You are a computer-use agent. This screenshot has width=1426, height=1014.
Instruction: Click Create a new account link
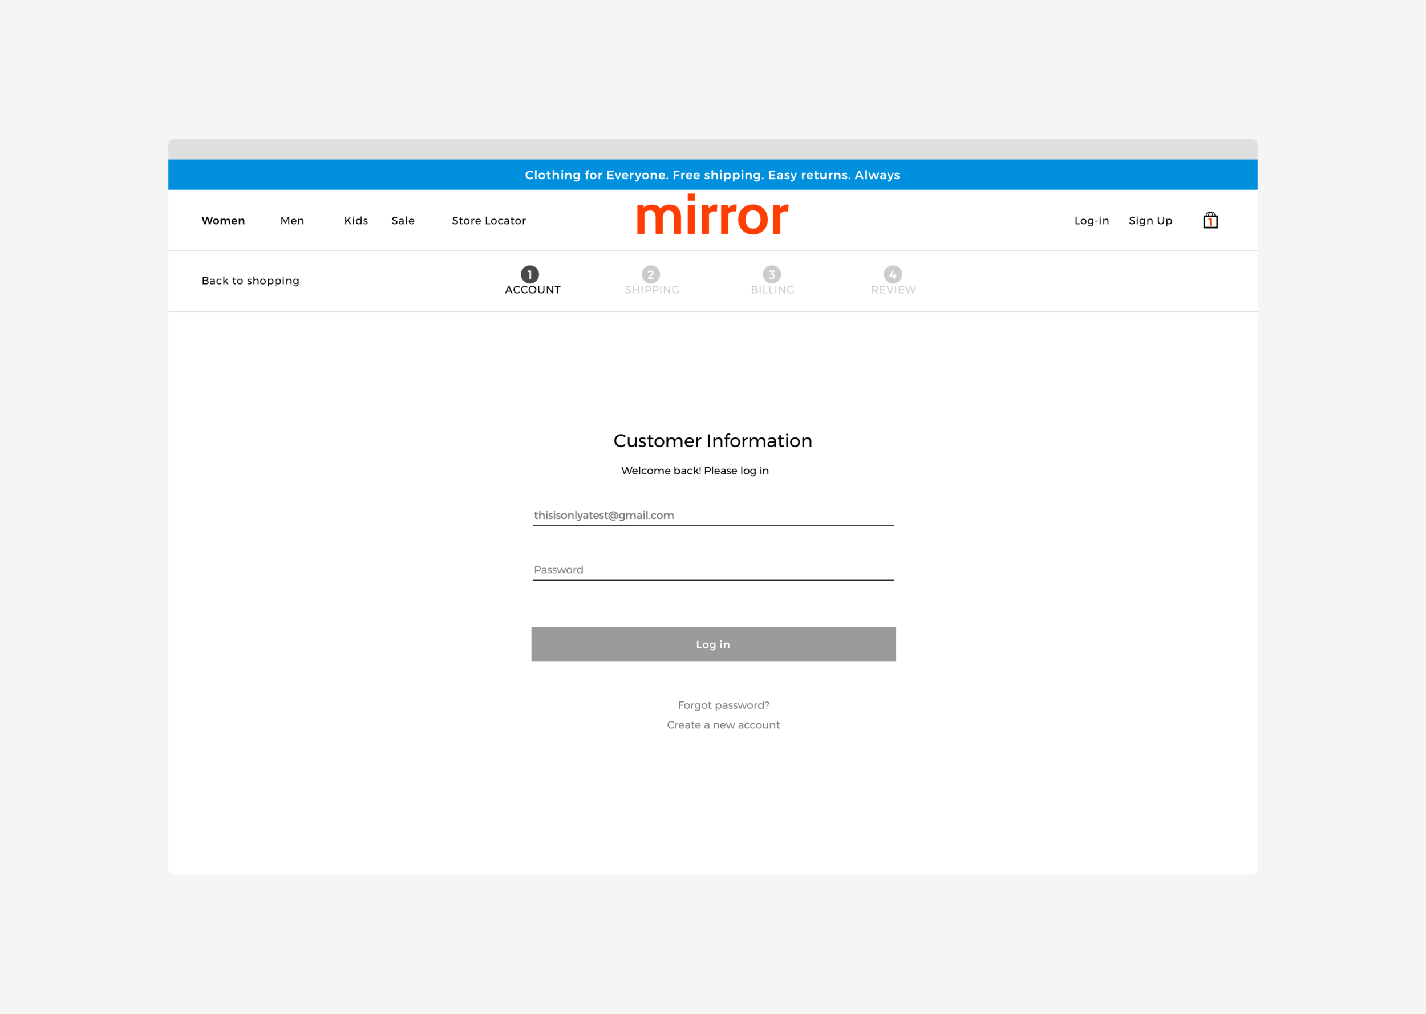click(x=723, y=724)
